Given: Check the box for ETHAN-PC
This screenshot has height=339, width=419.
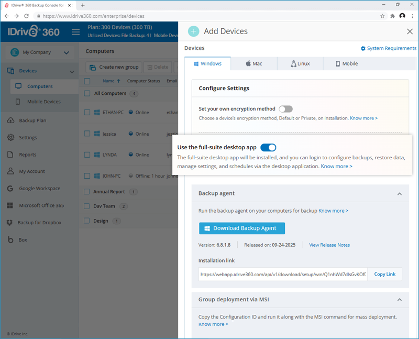Looking at the screenshot, I should (x=87, y=112).
